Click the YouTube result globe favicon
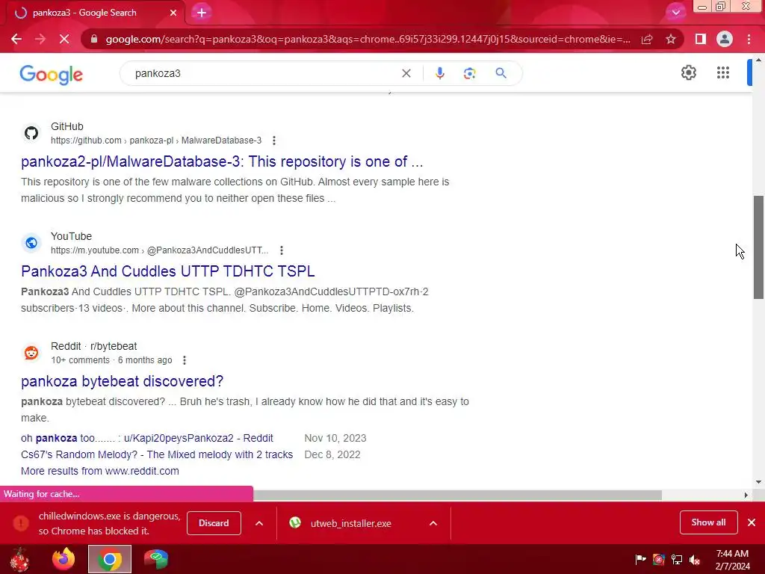The image size is (765, 574). [31, 243]
